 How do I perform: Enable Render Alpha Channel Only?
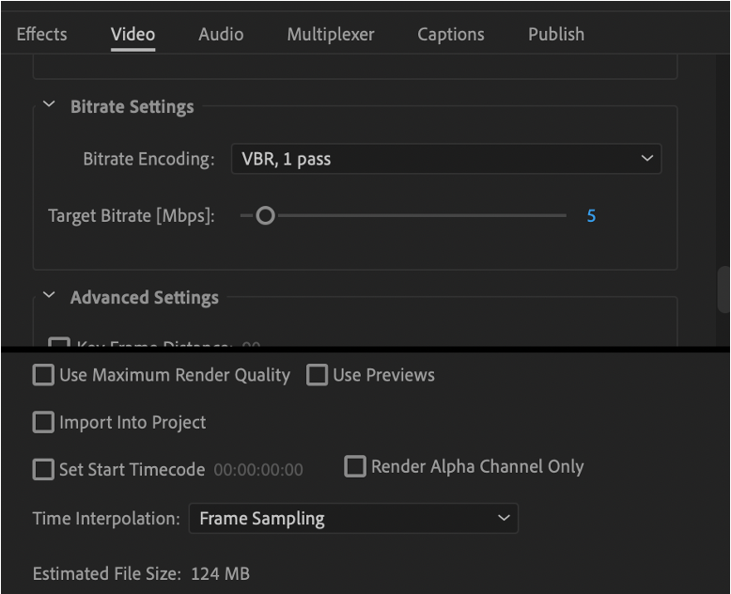point(354,466)
